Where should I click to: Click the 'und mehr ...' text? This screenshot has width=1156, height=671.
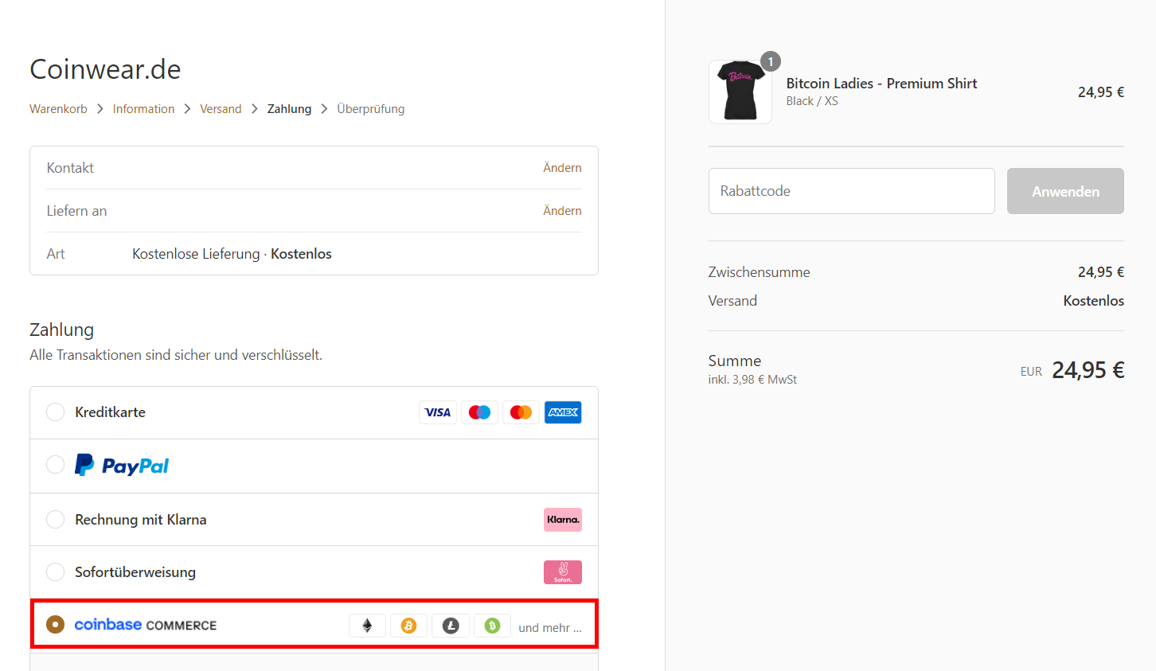[550, 628]
